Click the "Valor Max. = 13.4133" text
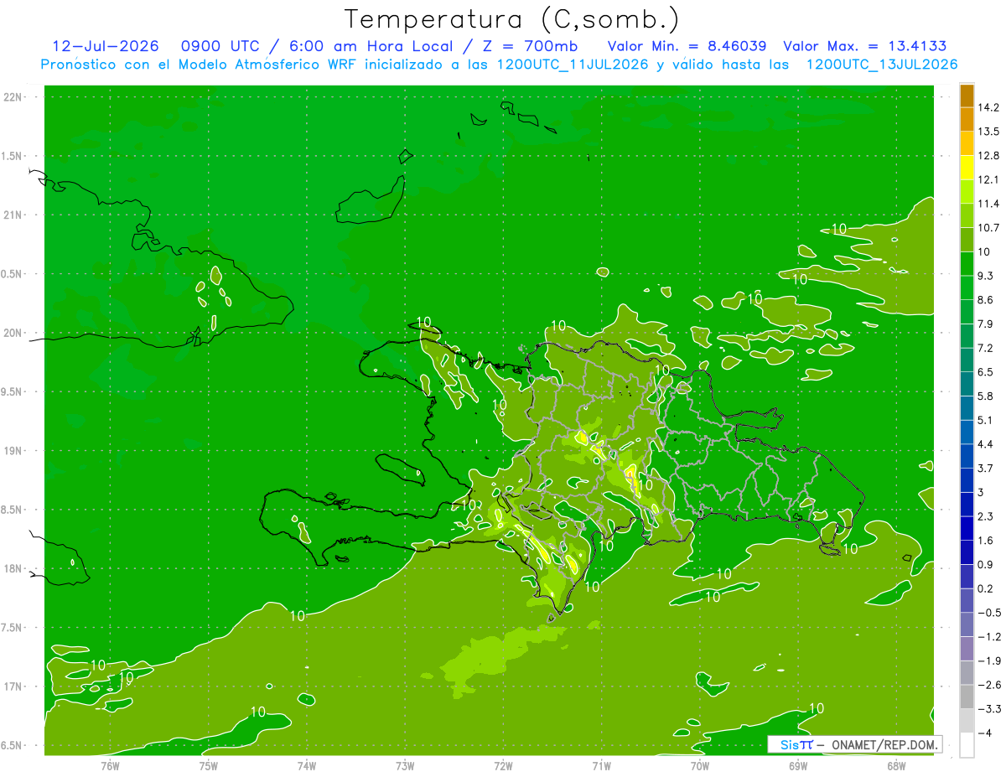 pyautogui.click(x=865, y=46)
